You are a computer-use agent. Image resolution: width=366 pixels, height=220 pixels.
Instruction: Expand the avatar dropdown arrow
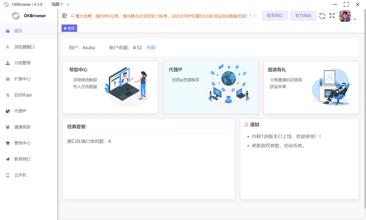pyautogui.click(x=354, y=20)
